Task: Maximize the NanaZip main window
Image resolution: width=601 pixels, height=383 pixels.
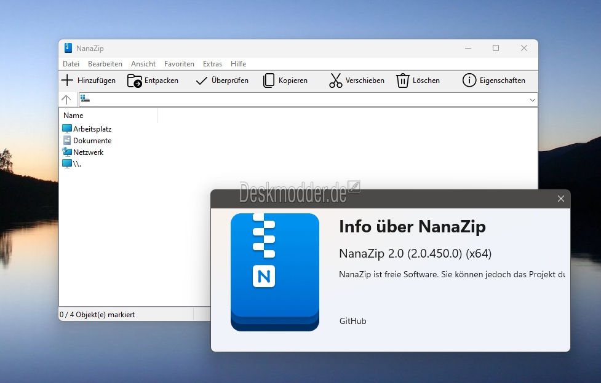Action: click(496, 48)
